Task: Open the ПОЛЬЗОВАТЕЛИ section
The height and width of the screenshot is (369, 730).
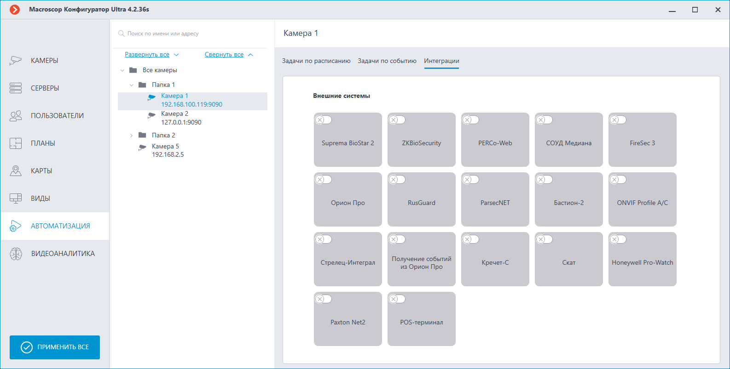Action: pos(55,115)
